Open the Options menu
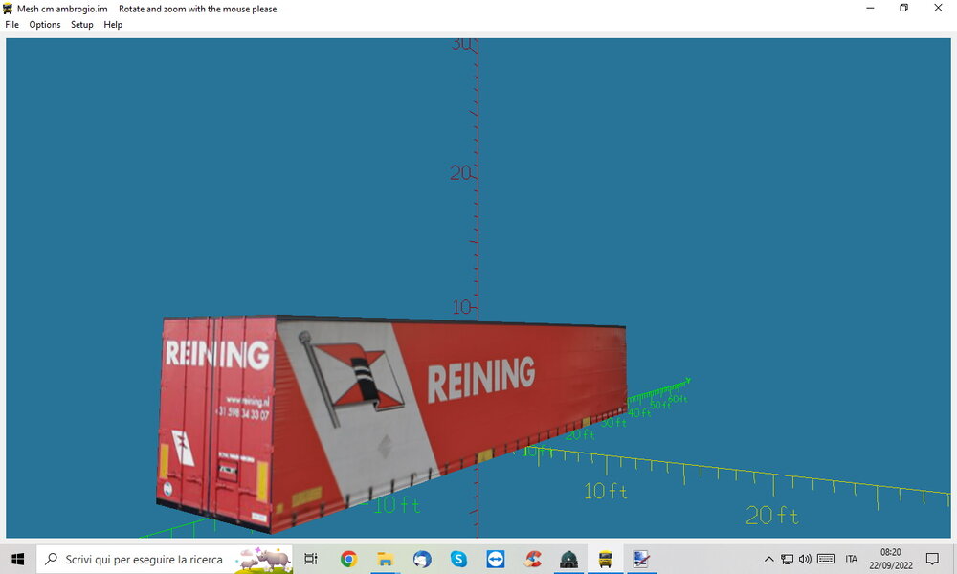 [x=45, y=25]
